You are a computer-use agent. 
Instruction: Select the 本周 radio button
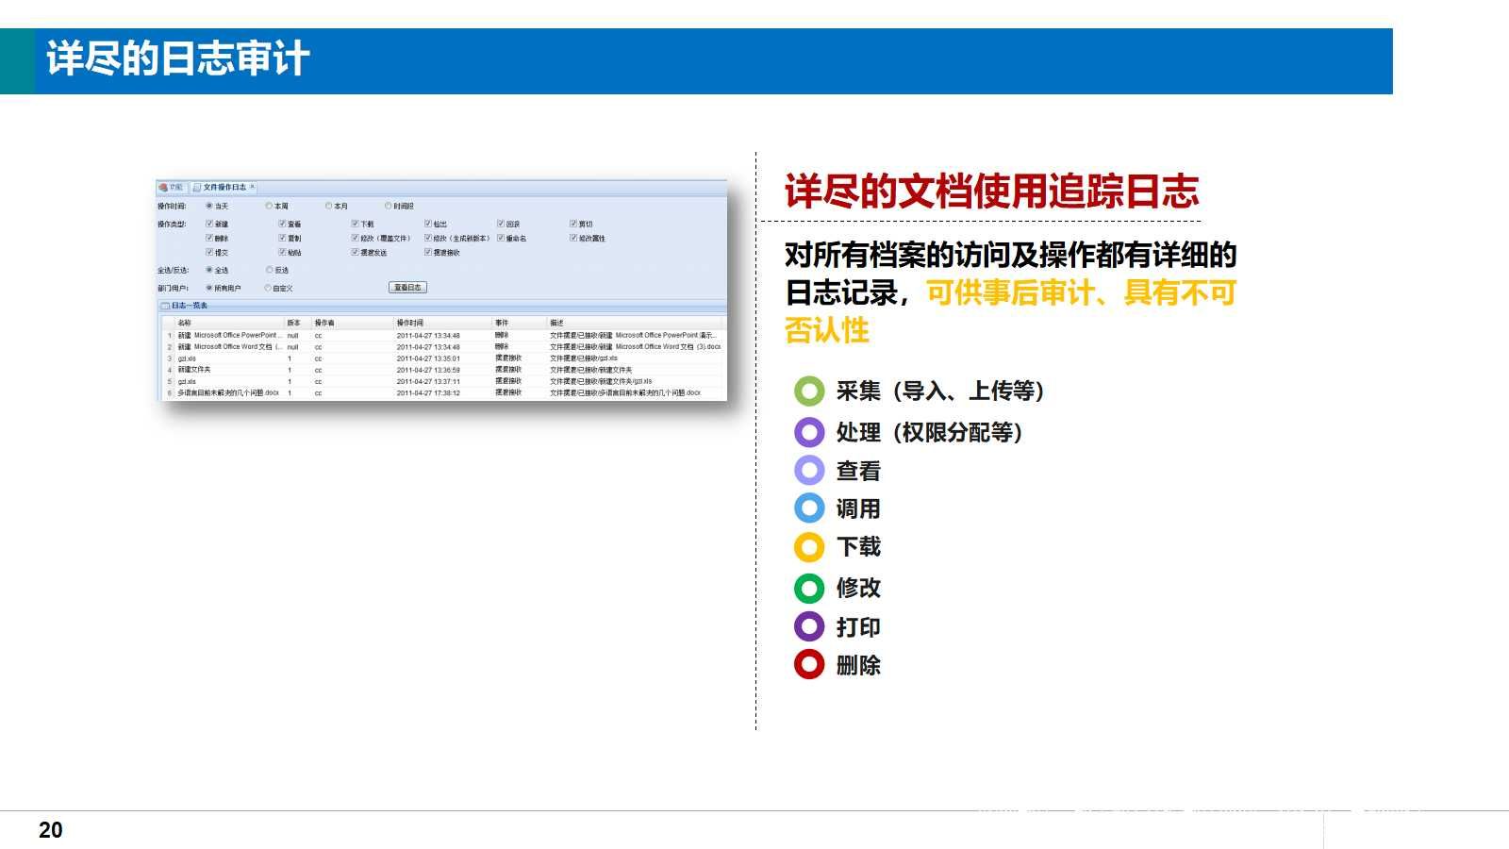269,206
